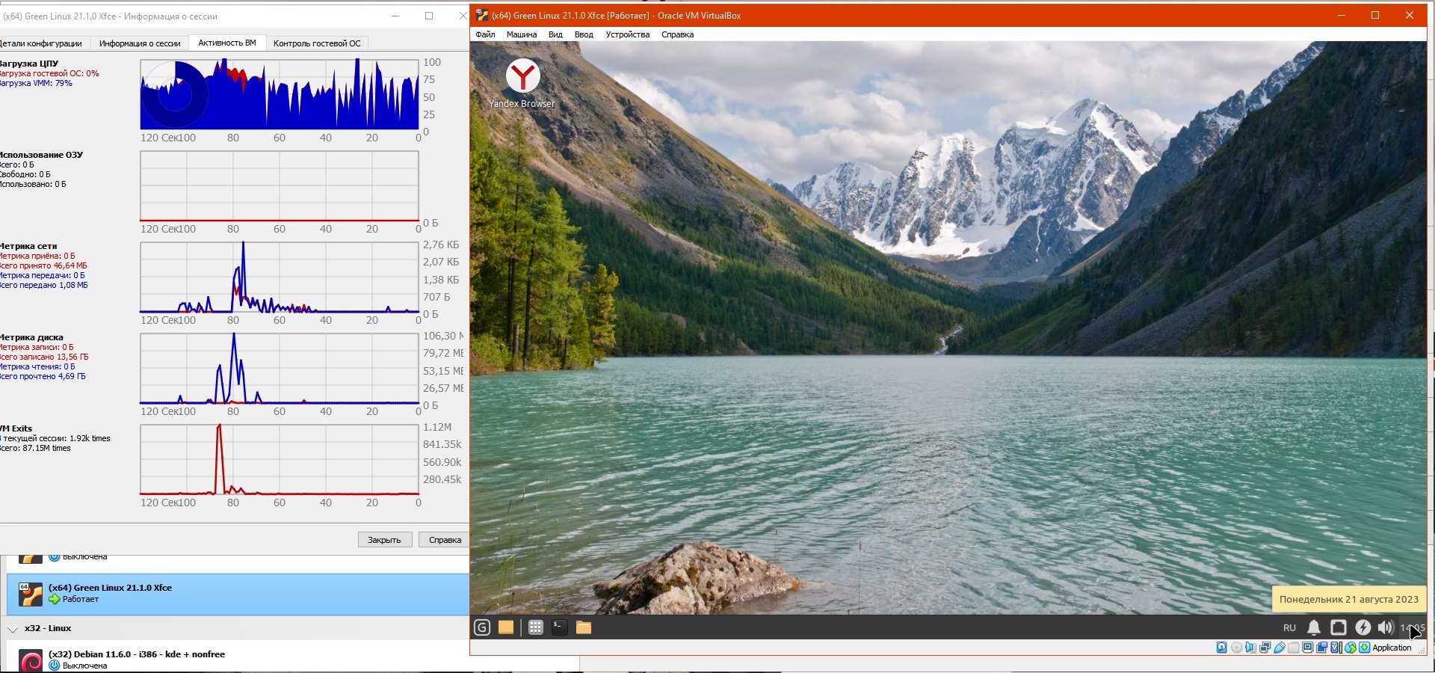The image size is (1435, 673).
Task: Open the Машина menu
Action: pos(522,34)
